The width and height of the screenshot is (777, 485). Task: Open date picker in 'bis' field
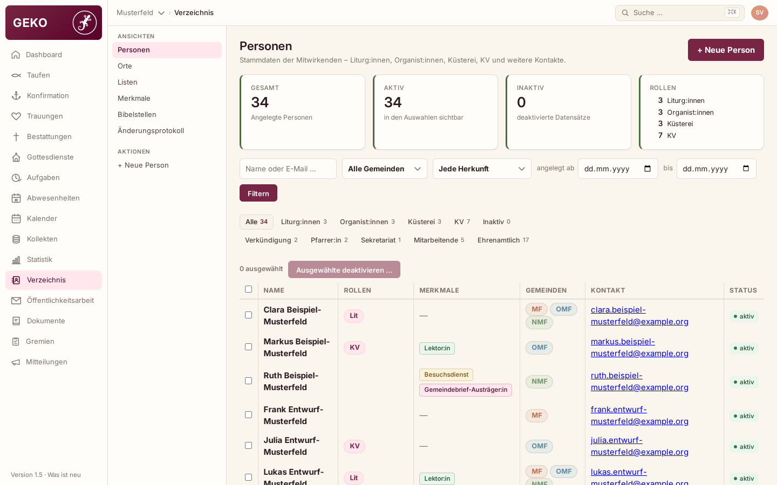coord(746,169)
